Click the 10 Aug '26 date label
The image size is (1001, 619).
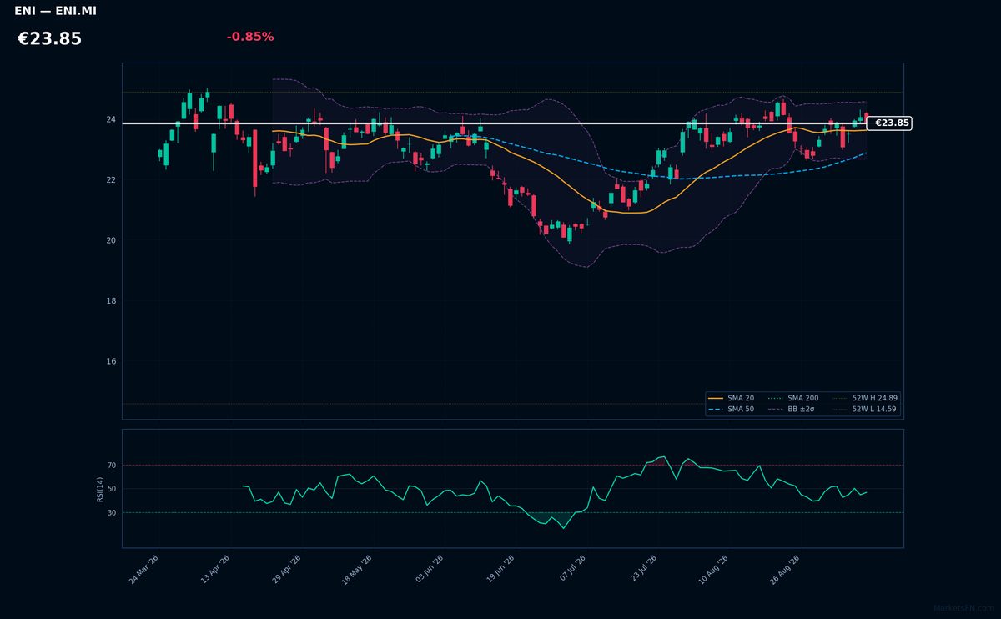click(x=713, y=569)
